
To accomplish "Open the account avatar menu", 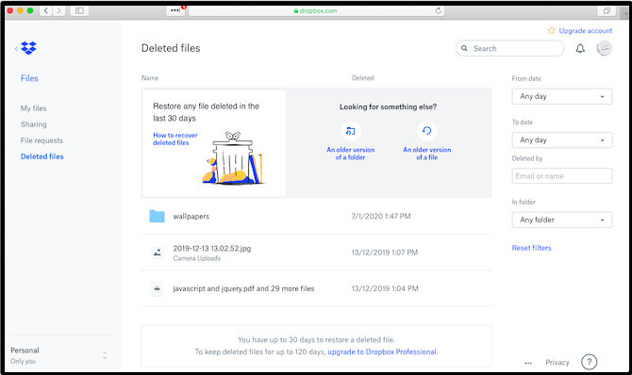I will pyautogui.click(x=604, y=48).
